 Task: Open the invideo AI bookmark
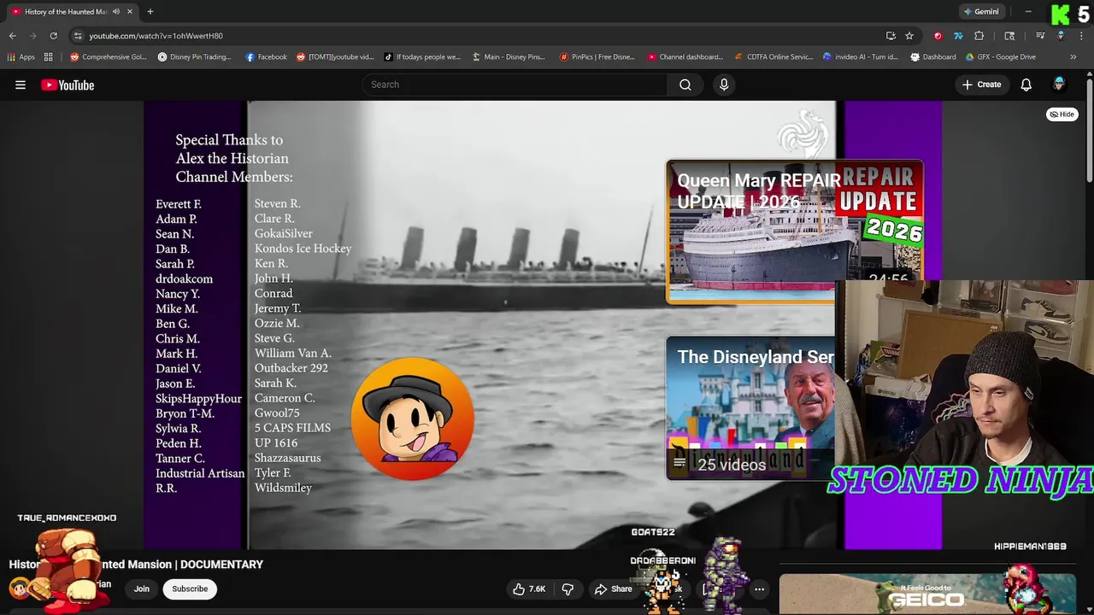(x=862, y=57)
